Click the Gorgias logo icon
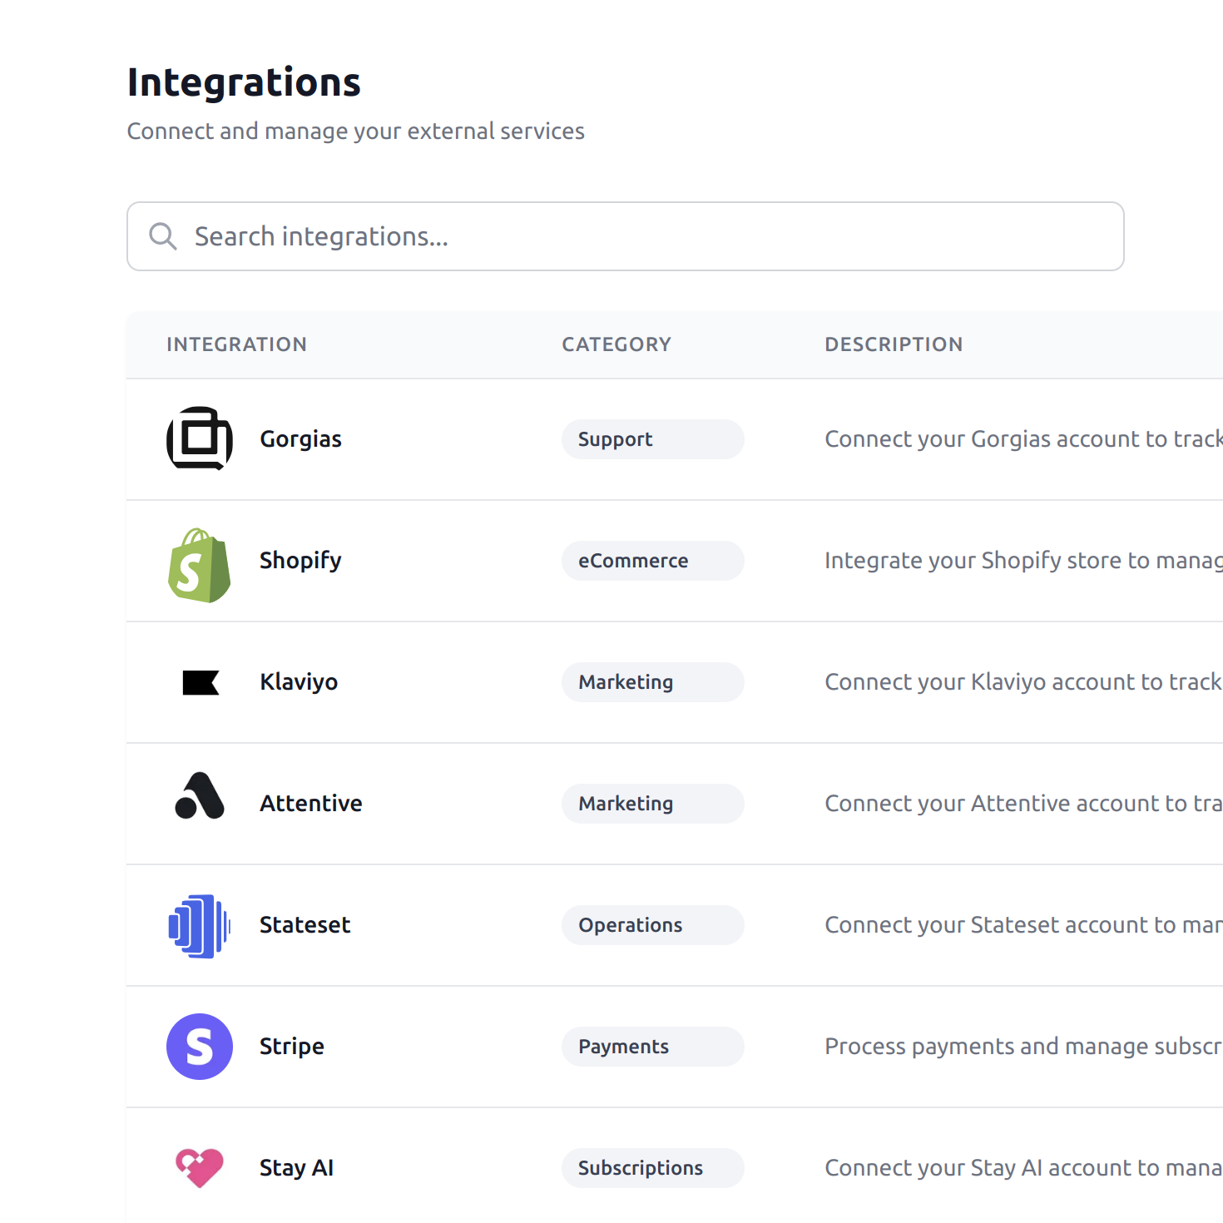1223x1223 pixels. (200, 438)
